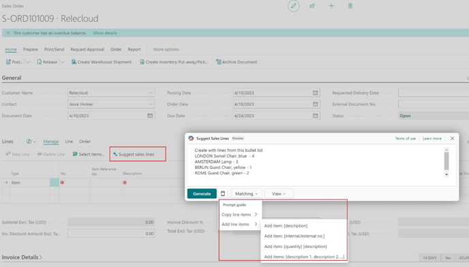
Task: Expand the Release dropdown arrow
Action: click(x=62, y=62)
